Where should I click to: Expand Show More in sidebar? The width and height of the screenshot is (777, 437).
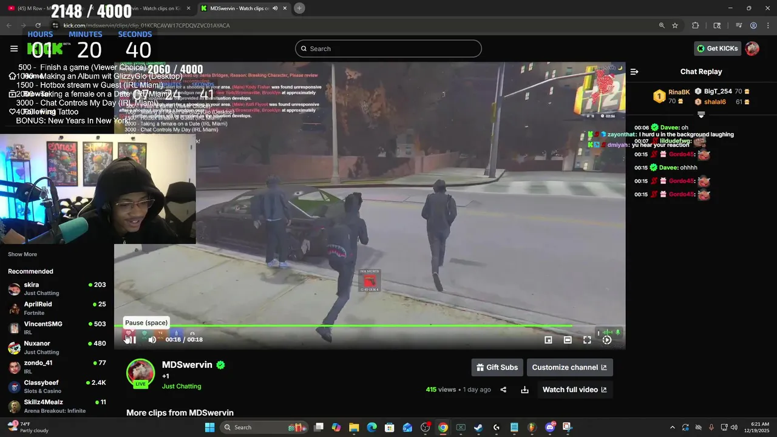pyautogui.click(x=22, y=254)
